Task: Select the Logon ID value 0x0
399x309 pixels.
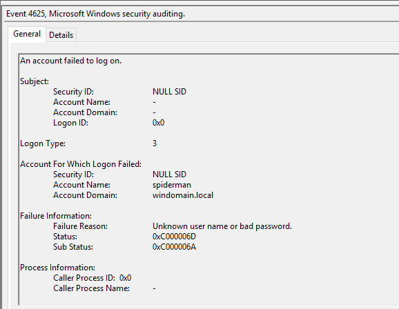Action: coord(158,123)
